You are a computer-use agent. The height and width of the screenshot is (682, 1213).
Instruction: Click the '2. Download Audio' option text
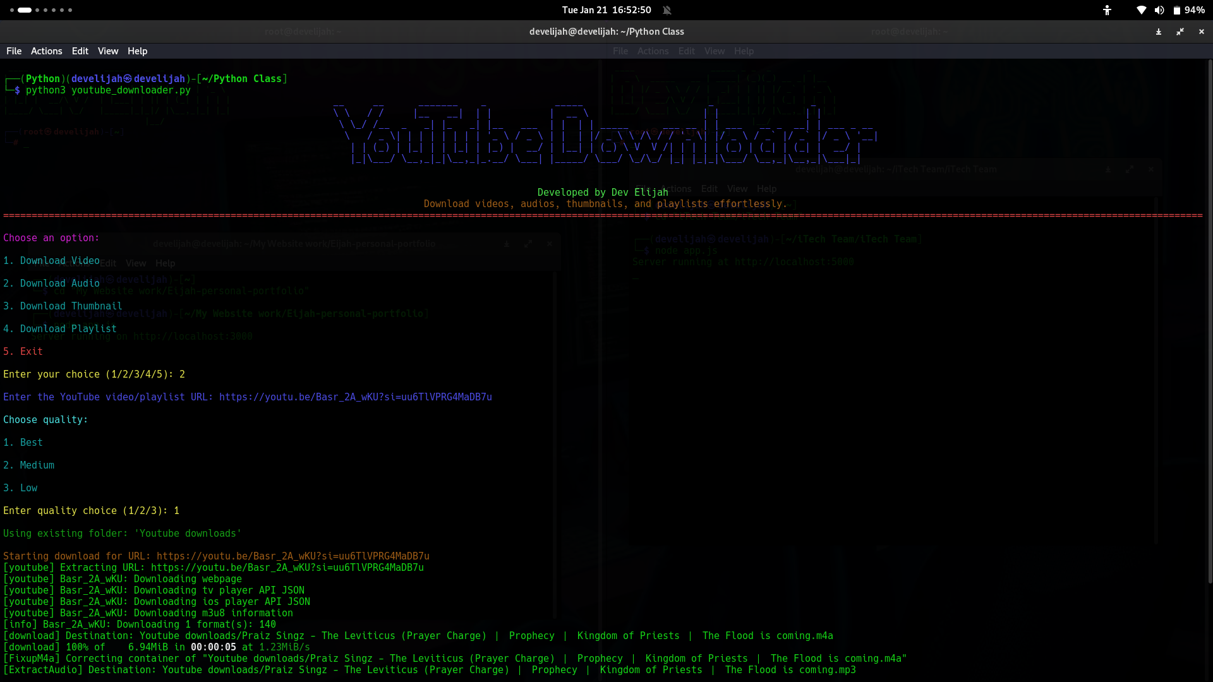pyautogui.click(x=51, y=284)
